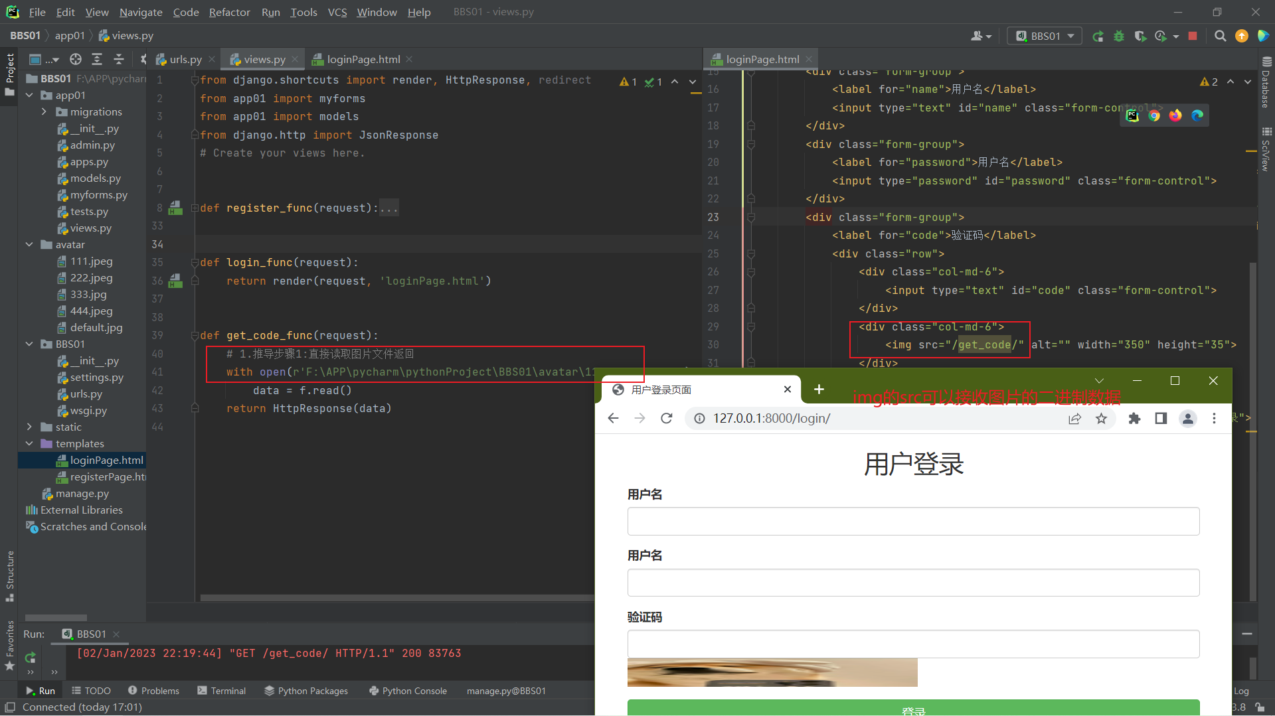The width and height of the screenshot is (1275, 716).
Task: Stop the running BBS01 server
Action: pyautogui.click(x=1193, y=36)
